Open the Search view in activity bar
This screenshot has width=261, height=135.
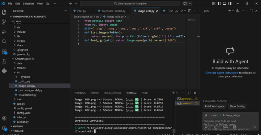click(x=4, y=41)
